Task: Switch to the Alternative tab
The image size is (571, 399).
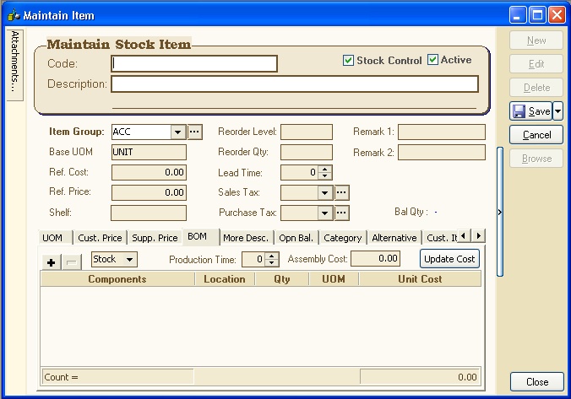Action: click(x=394, y=238)
